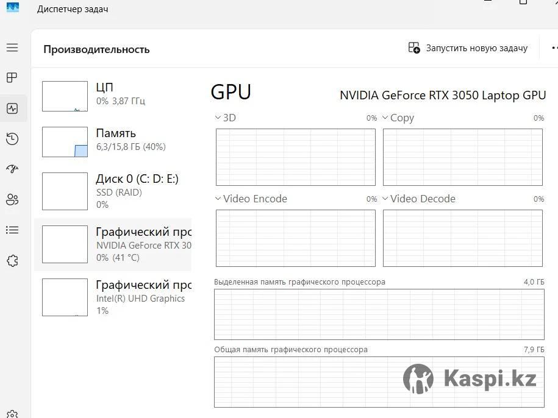This screenshot has width=558, height=418.
Task: Click Run new task button
Action: click(468, 48)
